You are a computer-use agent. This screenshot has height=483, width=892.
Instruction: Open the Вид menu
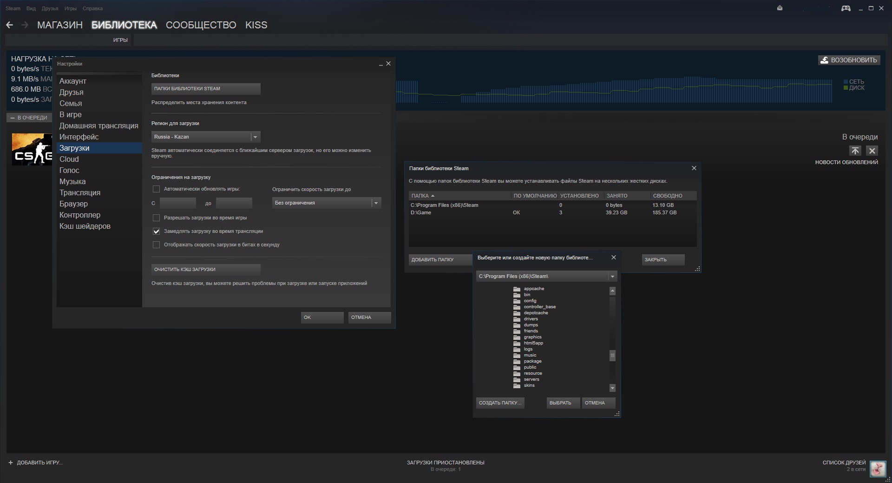point(31,8)
